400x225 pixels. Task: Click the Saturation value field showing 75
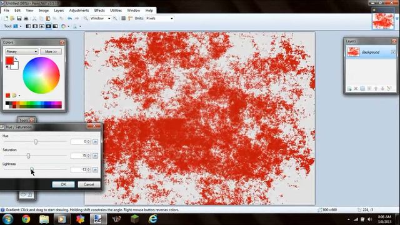(x=81, y=156)
